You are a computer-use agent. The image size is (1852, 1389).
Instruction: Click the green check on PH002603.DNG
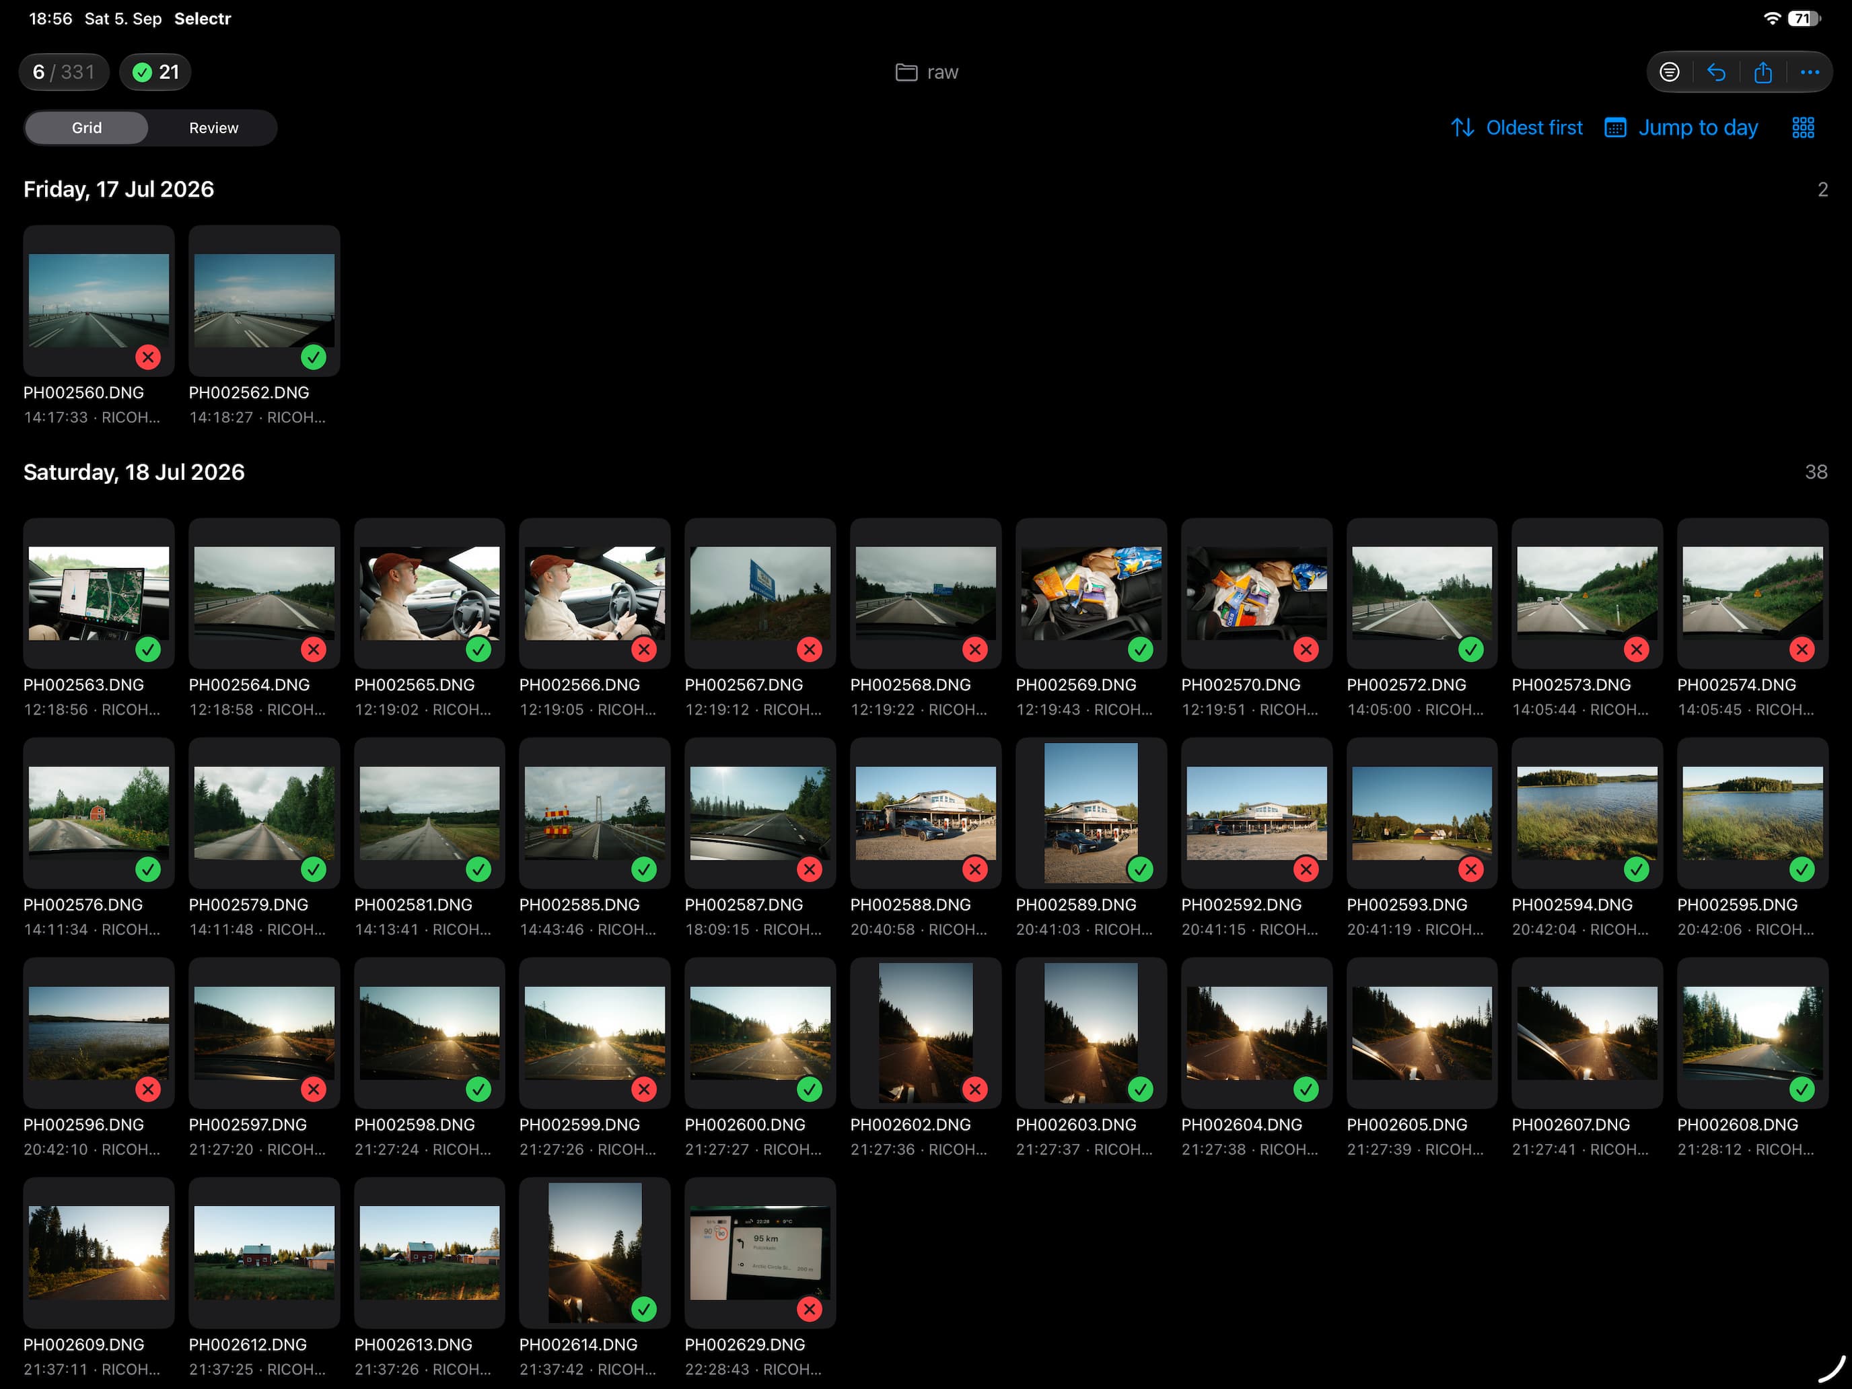[x=1140, y=1090]
